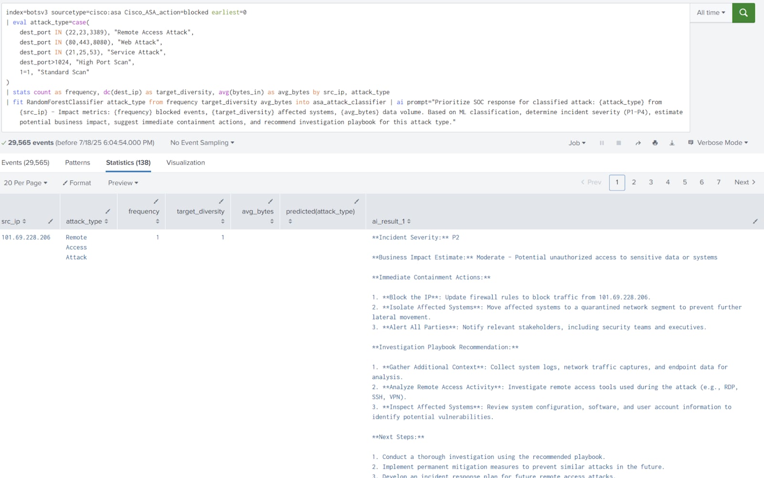Open the Preview dropdown

(x=123, y=183)
